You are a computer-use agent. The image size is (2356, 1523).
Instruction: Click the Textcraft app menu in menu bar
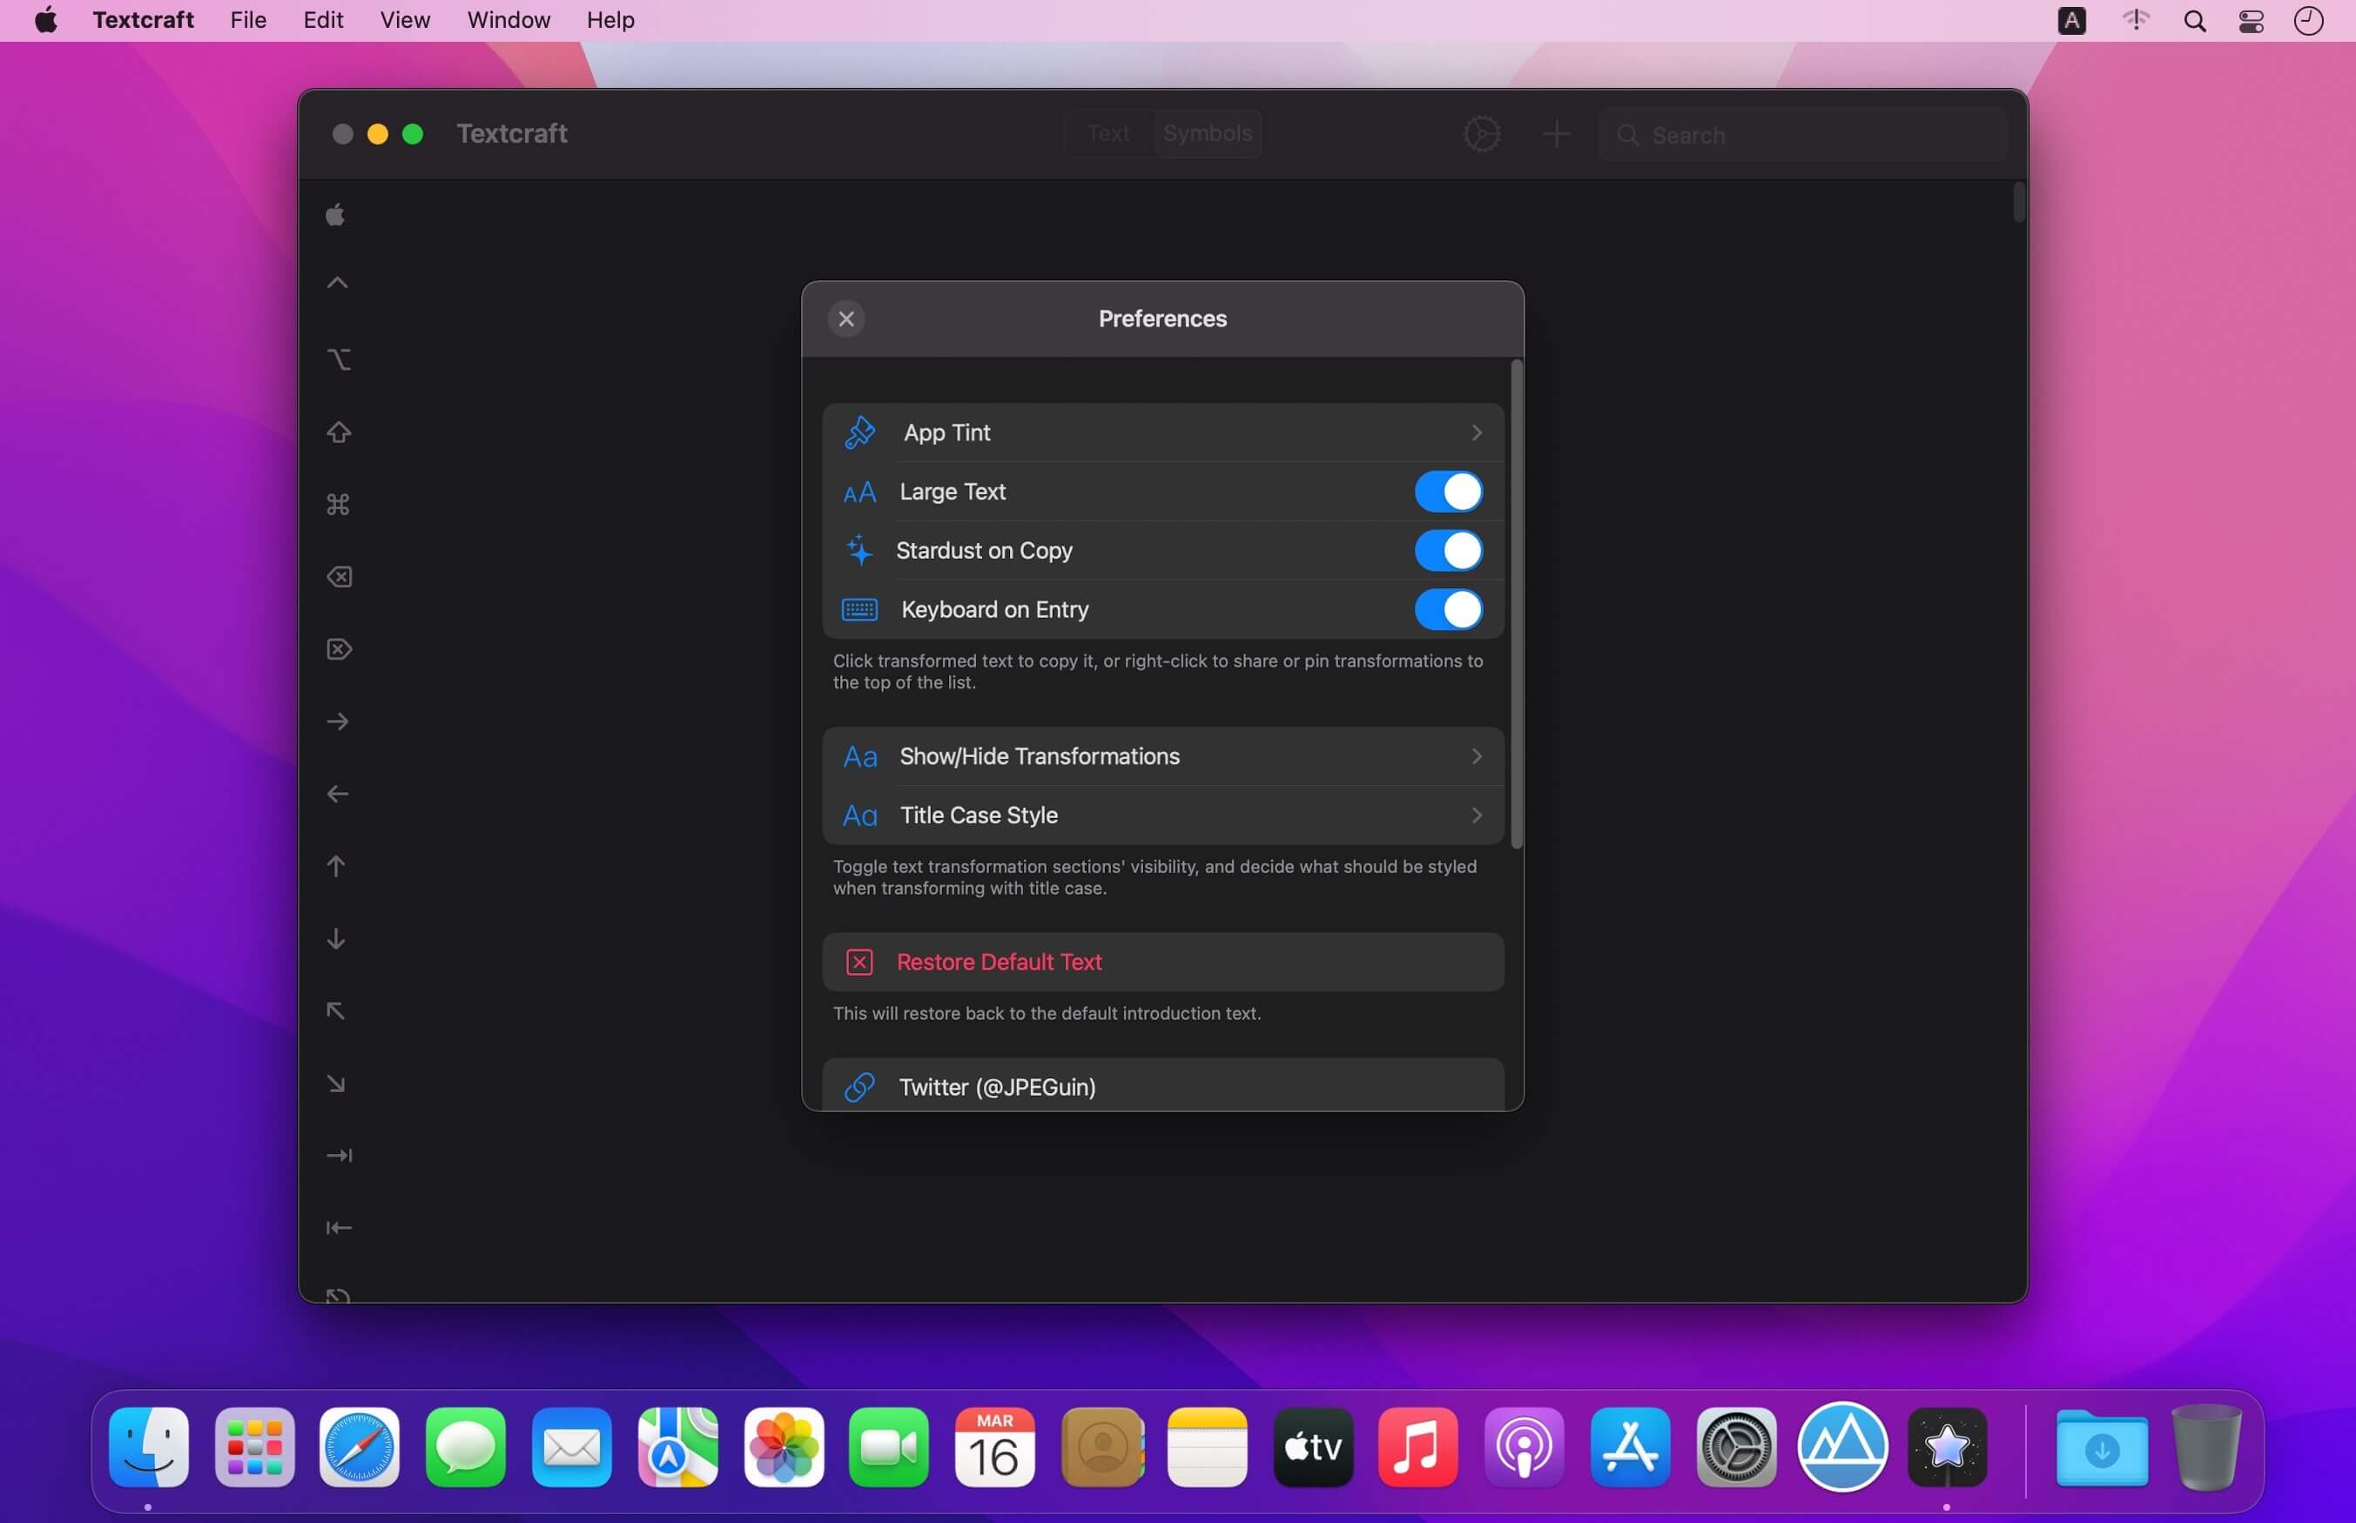[x=144, y=20]
